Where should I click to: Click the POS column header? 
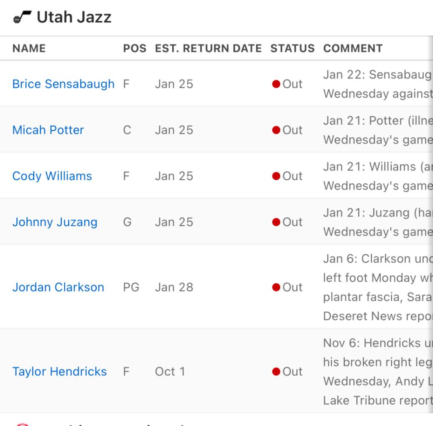(135, 48)
